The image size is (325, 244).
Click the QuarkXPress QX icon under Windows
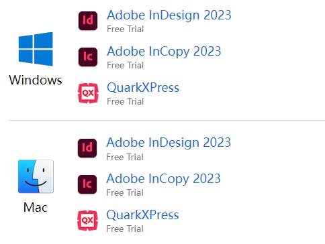tap(88, 93)
